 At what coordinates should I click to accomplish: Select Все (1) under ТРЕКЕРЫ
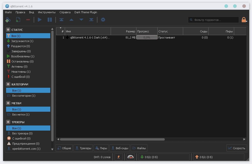pos(28,128)
